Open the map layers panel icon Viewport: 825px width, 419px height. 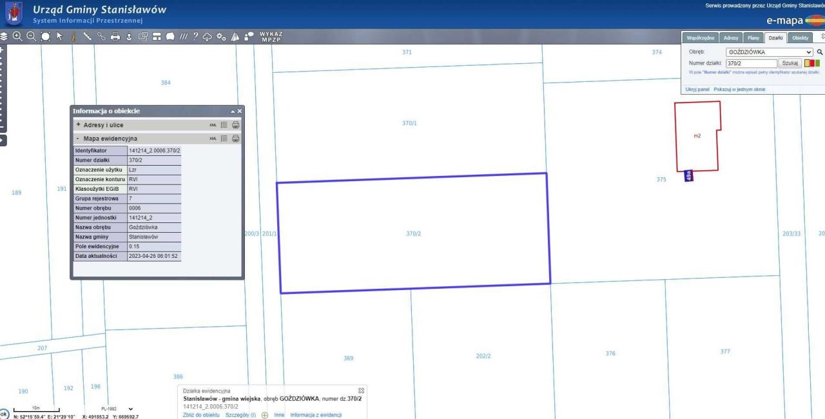(5, 37)
